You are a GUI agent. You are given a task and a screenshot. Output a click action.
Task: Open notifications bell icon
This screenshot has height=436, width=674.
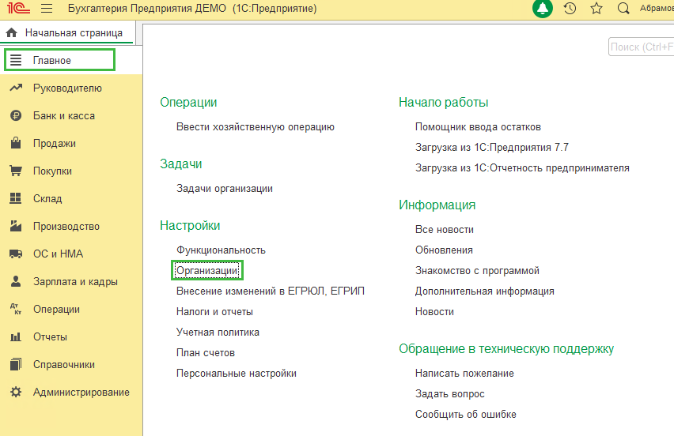tap(543, 8)
